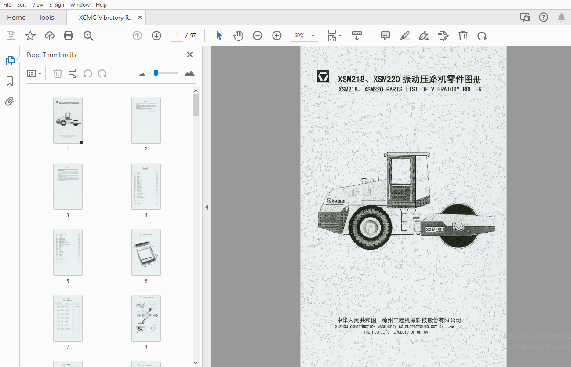Open the notifications bell

click(561, 17)
